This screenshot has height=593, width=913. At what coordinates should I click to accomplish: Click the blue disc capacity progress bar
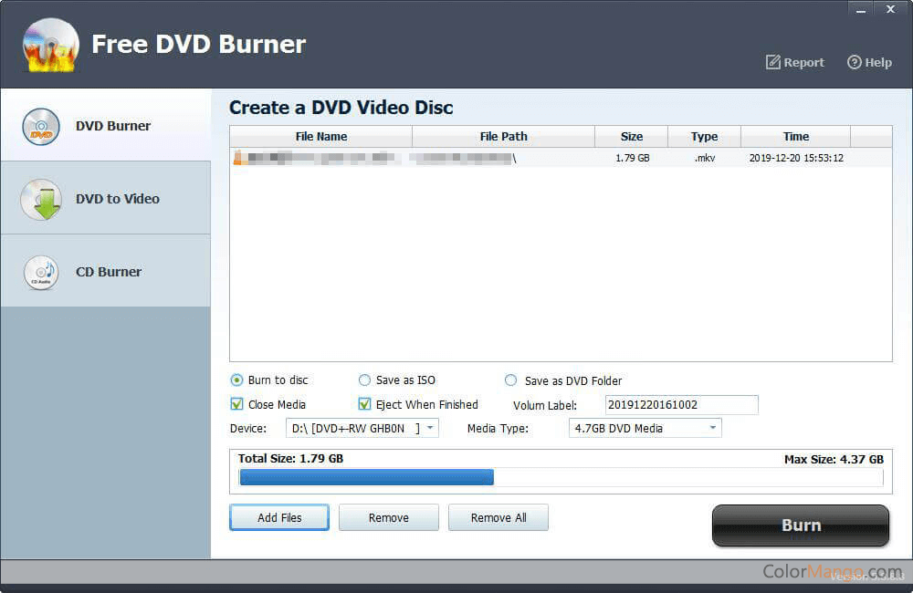tap(365, 477)
